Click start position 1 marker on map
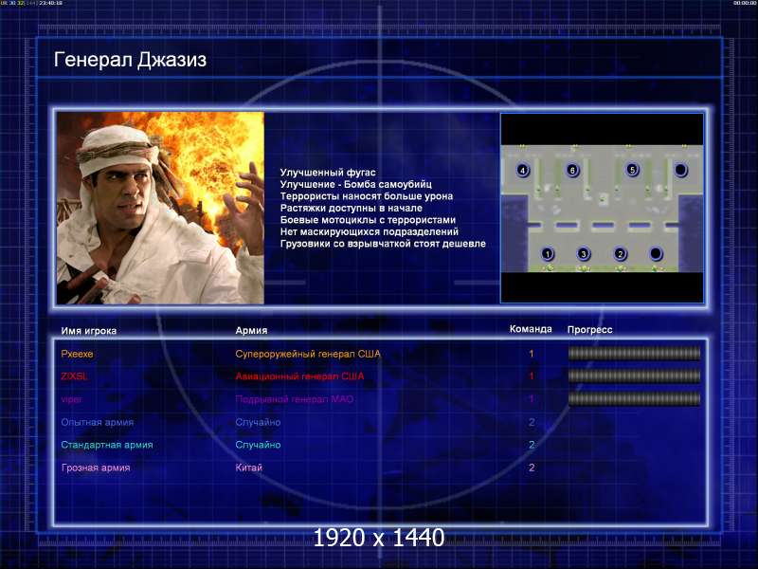 pos(548,253)
